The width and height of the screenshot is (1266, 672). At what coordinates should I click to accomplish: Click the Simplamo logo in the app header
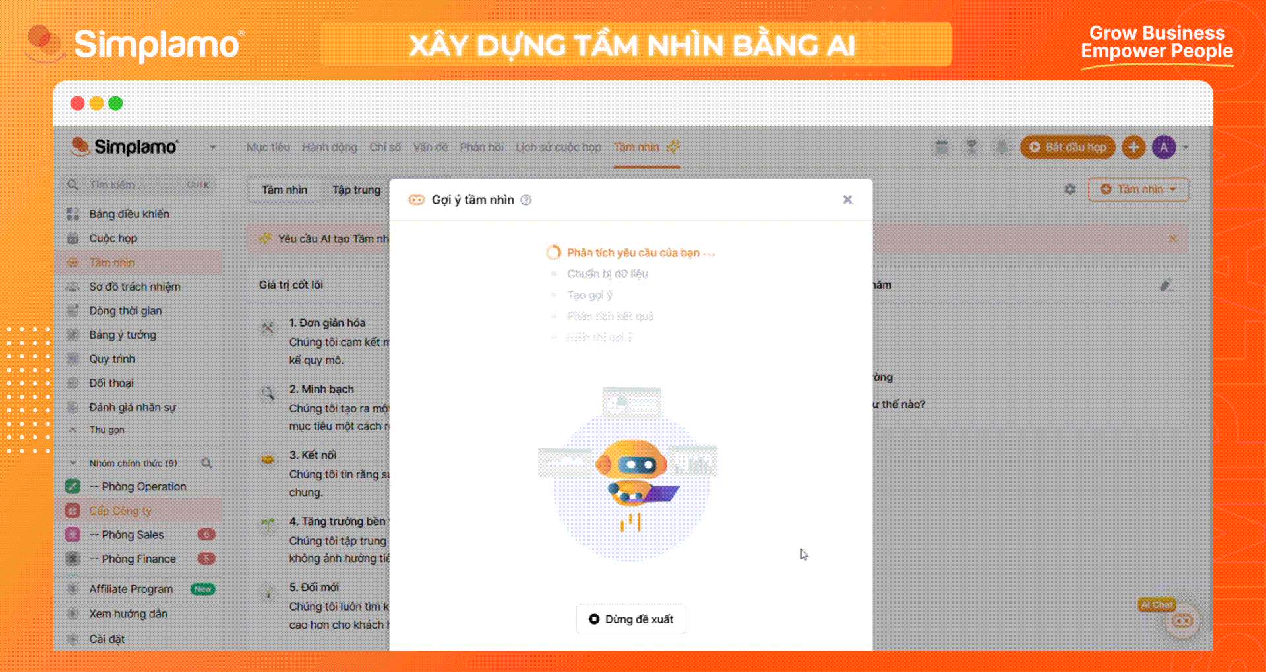pos(124,147)
